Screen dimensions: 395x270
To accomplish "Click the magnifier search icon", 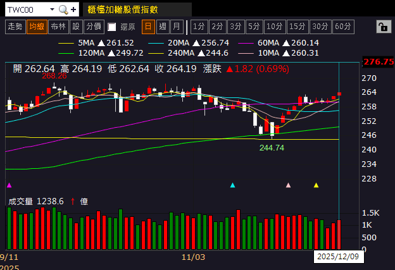I will [63, 10].
